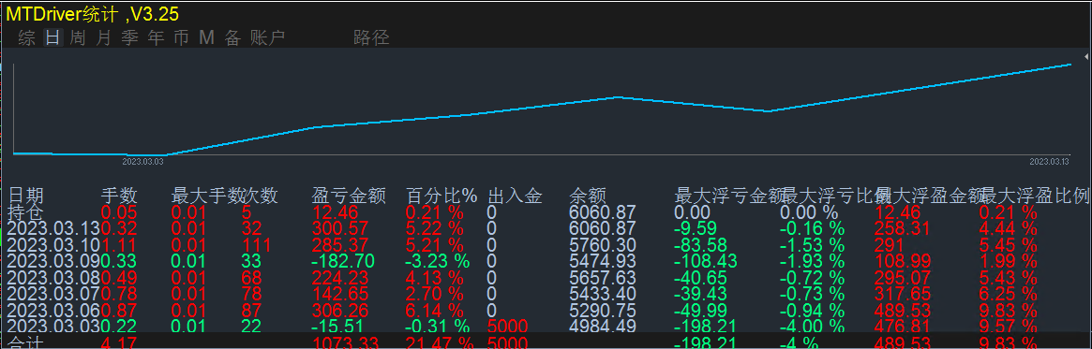Click loss amount -182.70
The image size is (1092, 349).
coord(343,261)
